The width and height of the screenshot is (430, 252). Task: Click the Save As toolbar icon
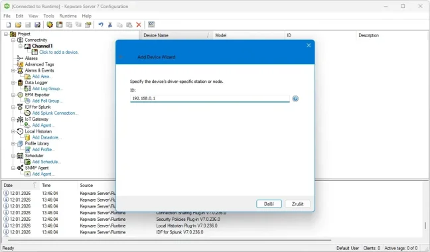click(x=37, y=25)
